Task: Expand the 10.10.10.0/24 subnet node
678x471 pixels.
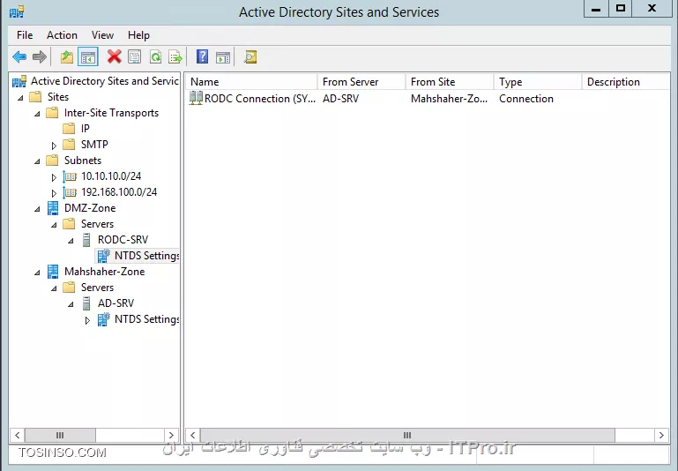Action: coord(54,177)
